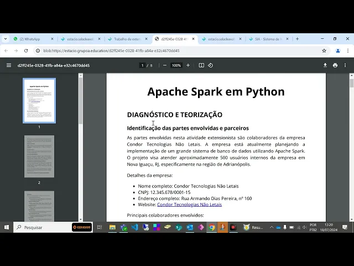
Task: Close the SIA - Sistema tab
Action: click(x=287, y=39)
